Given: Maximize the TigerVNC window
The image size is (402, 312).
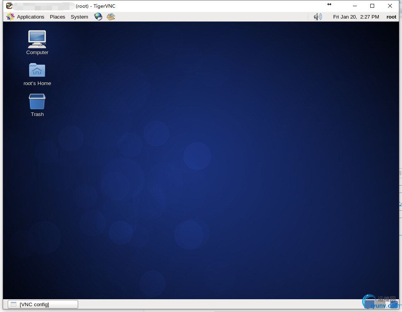Looking at the screenshot, I should coord(372,6).
